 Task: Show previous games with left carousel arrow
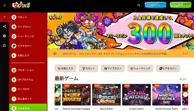pyautogui.click(x=57, y=95)
